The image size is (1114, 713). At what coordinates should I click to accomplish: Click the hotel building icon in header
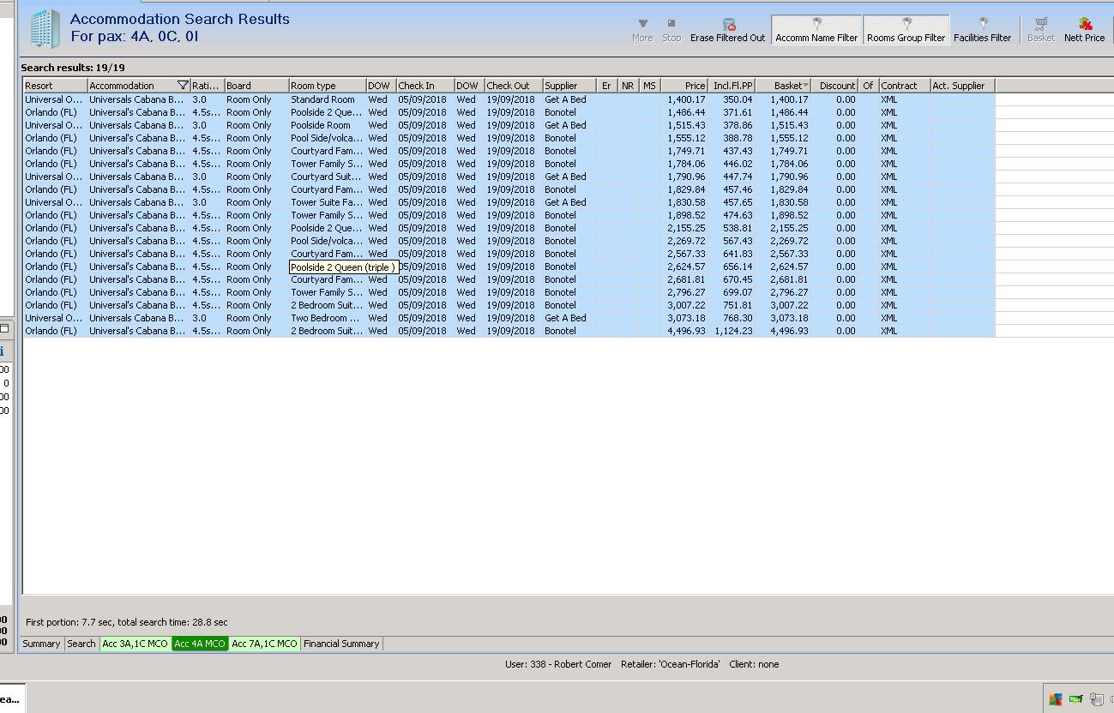45,29
